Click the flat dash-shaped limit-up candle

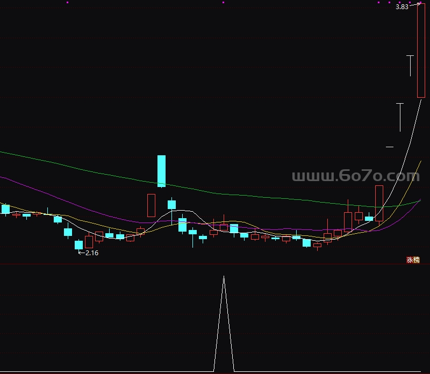click(389, 147)
